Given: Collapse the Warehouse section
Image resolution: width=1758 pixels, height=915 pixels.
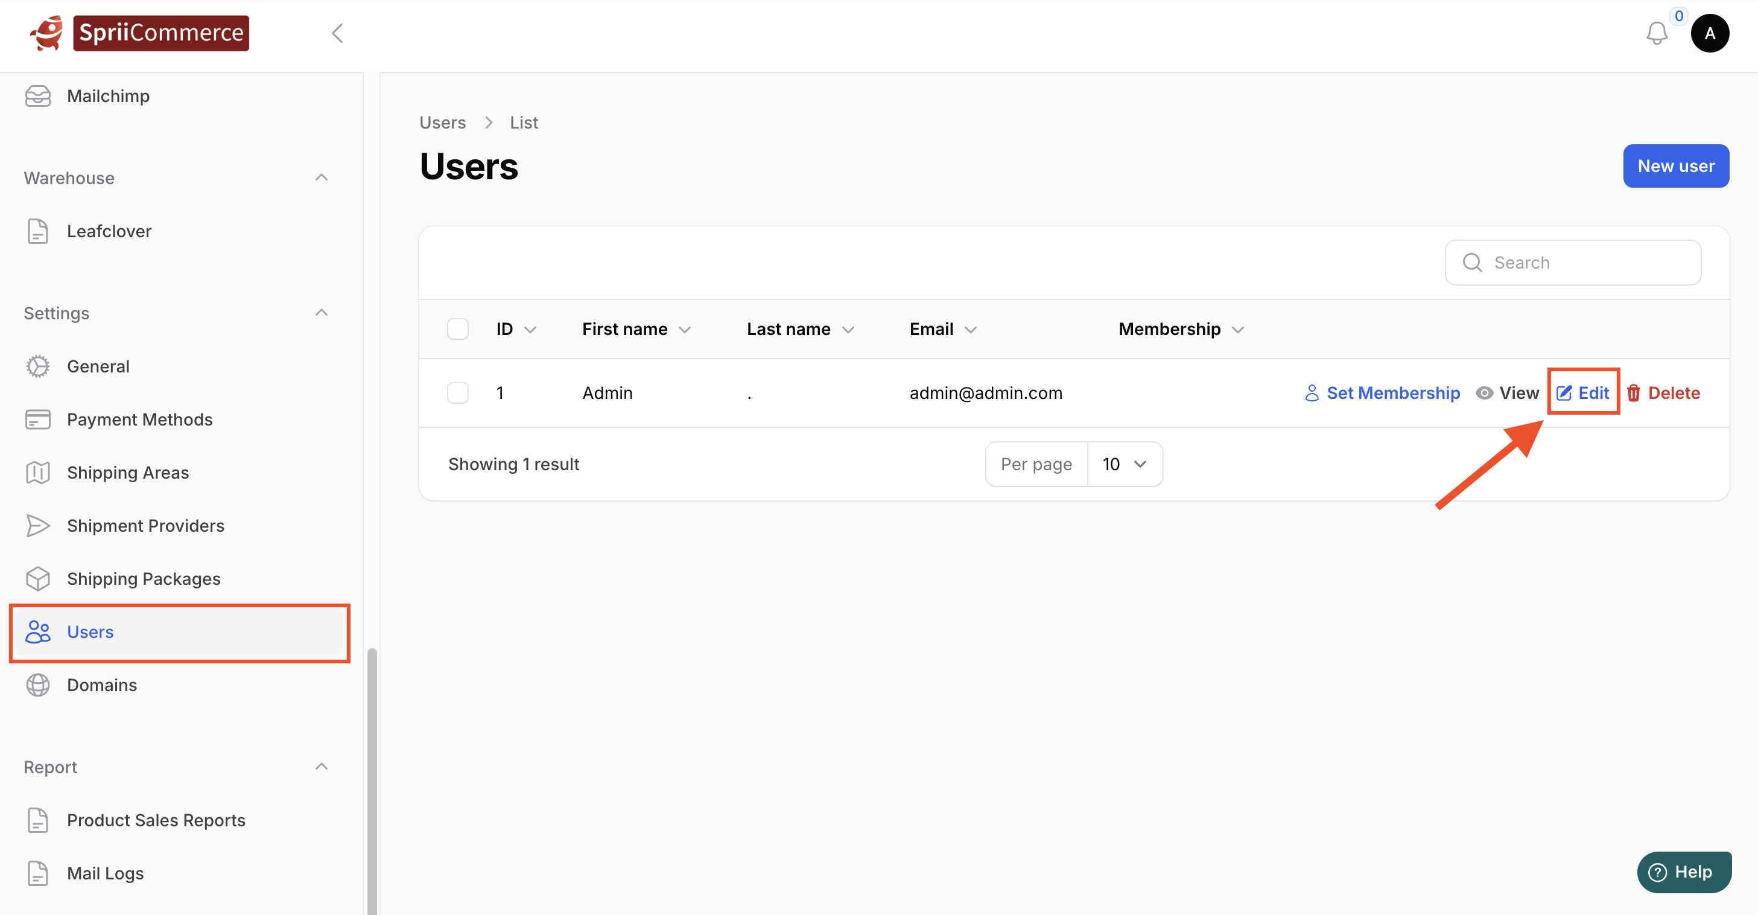Looking at the screenshot, I should coord(322,178).
